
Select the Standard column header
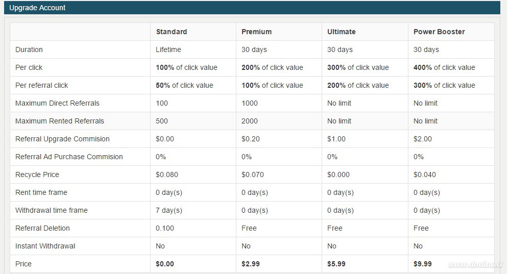pyautogui.click(x=172, y=32)
